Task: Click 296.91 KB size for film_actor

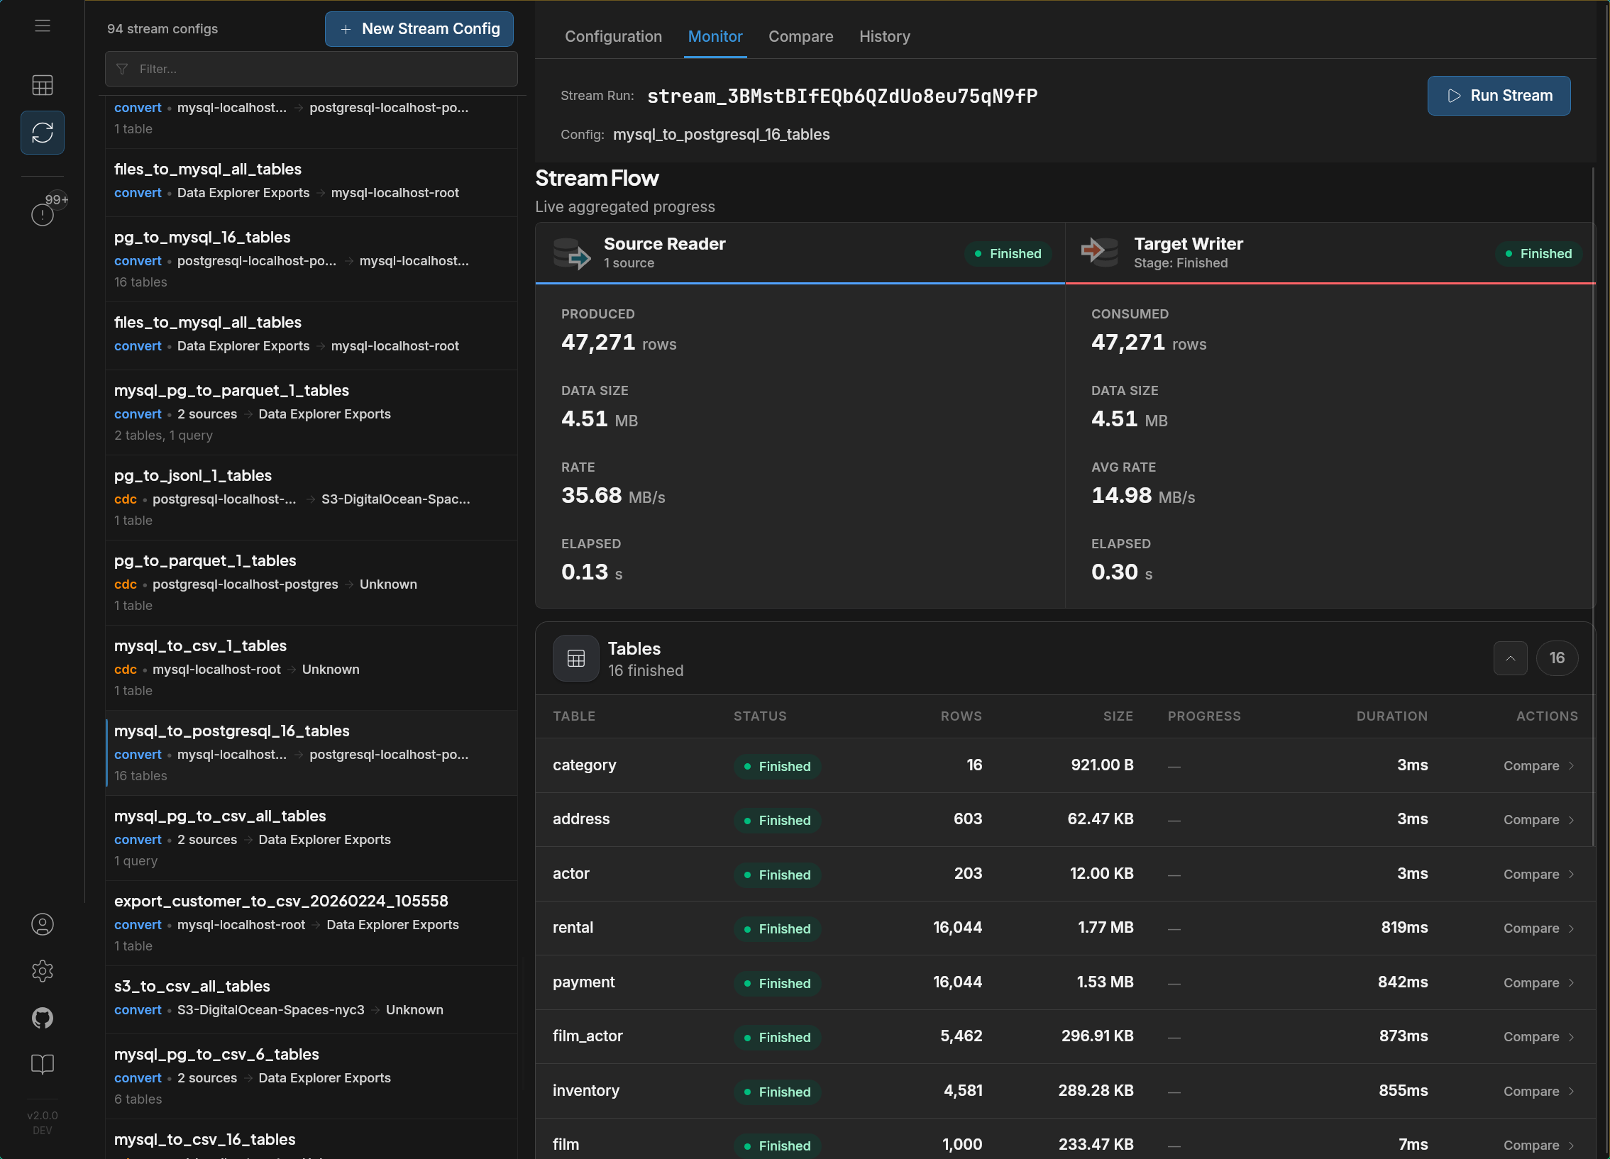Action: click(x=1098, y=1036)
